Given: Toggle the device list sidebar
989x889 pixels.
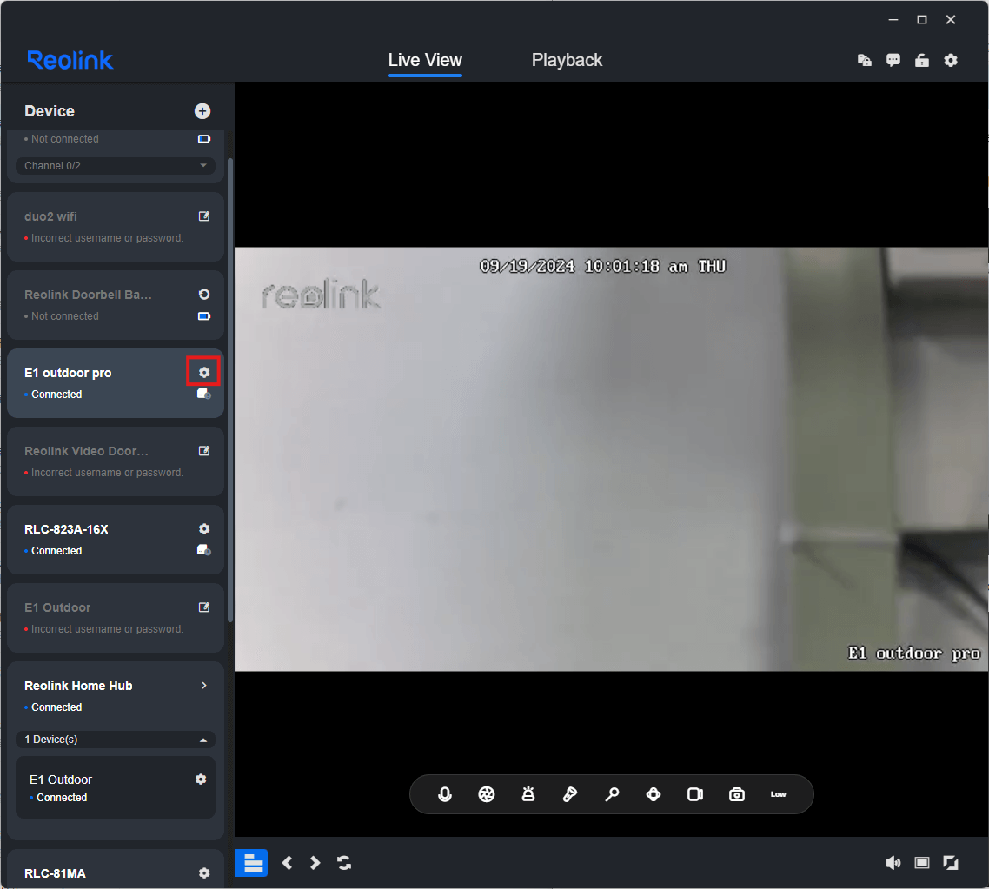Looking at the screenshot, I should coord(251,863).
